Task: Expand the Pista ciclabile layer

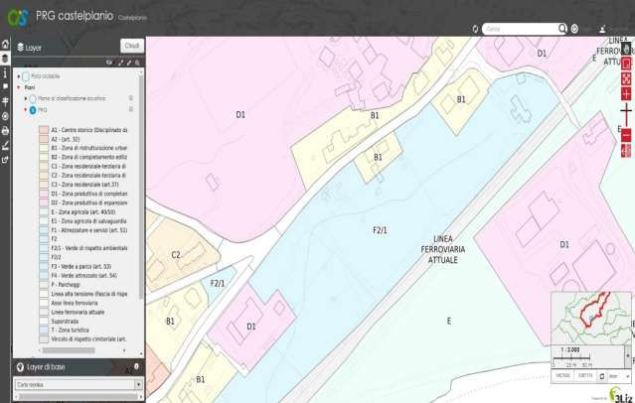Action: 18,75
